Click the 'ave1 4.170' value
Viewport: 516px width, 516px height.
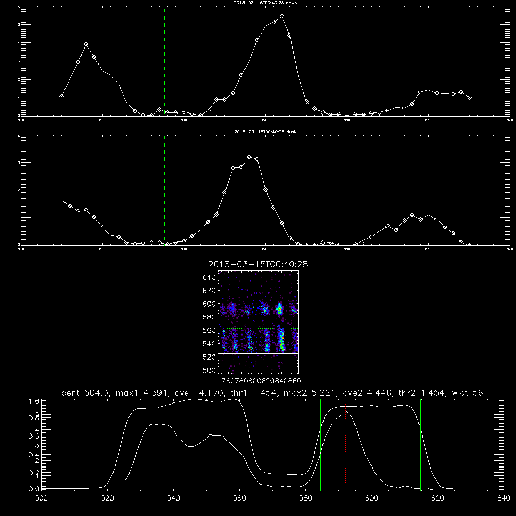coord(199,393)
